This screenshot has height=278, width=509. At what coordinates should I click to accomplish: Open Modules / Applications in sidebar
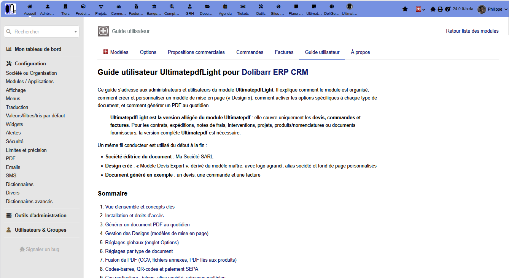[x=30, y=81]
